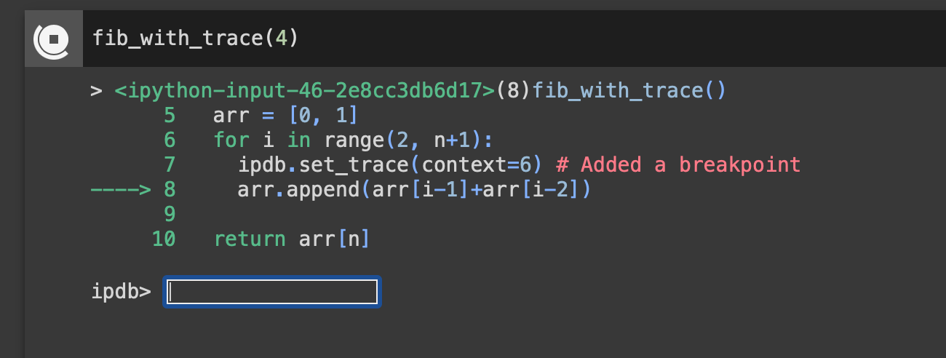The width and height of the screenshot is (946, 358).
Task: Click the for i in range(2, n+1) line
Action: point(354,140)
